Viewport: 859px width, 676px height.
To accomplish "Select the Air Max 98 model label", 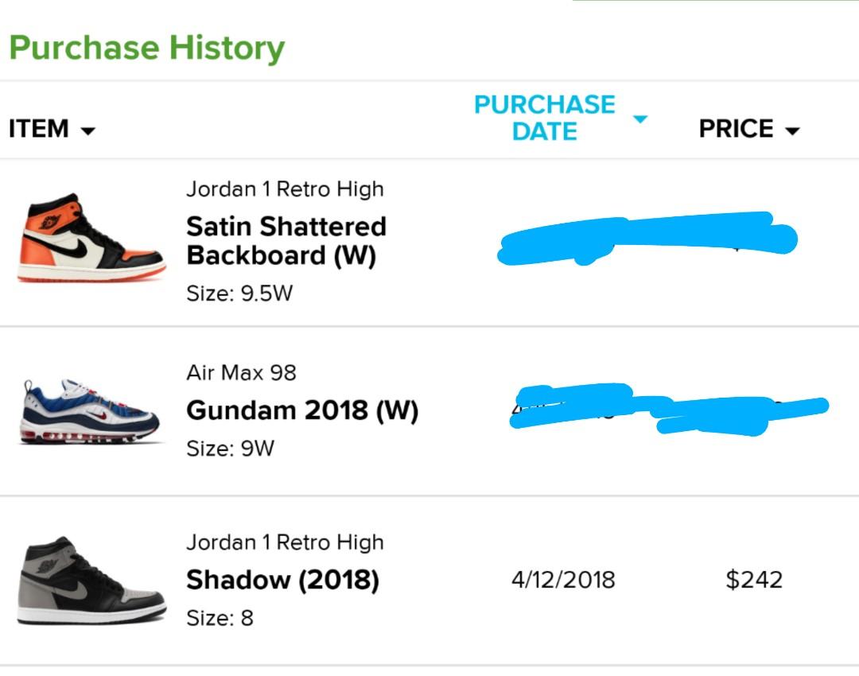I will [x=241, y=373].
